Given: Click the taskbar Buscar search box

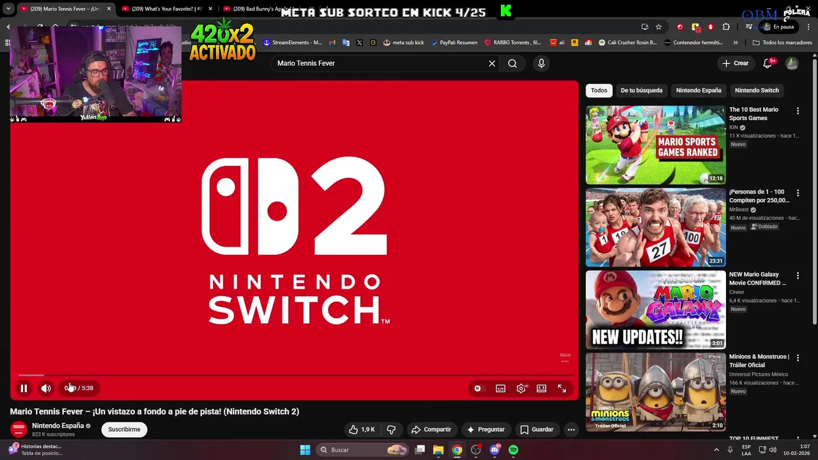Looking at the screenshot, I should (363, 450).
